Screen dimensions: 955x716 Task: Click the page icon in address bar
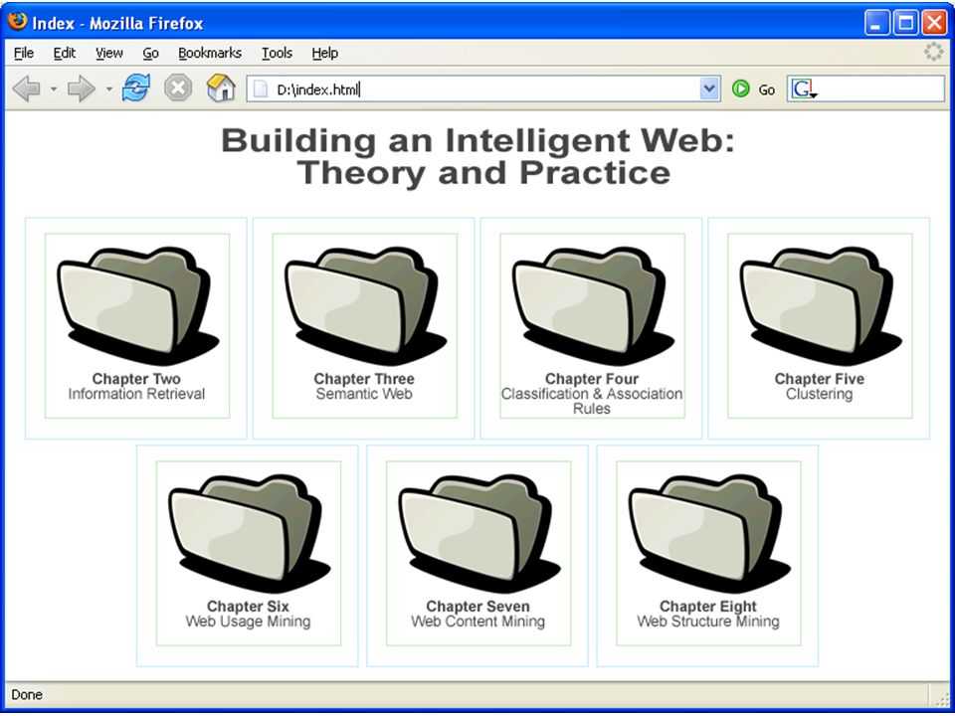[x=261, y=89]
